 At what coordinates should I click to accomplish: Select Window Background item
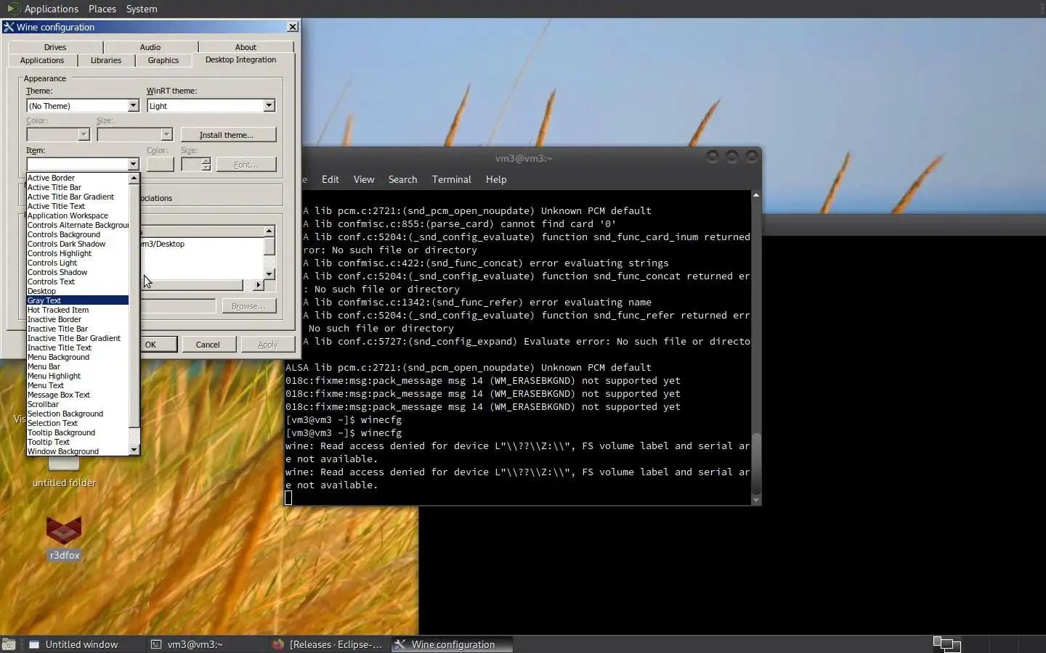click(x=78, y=451)
